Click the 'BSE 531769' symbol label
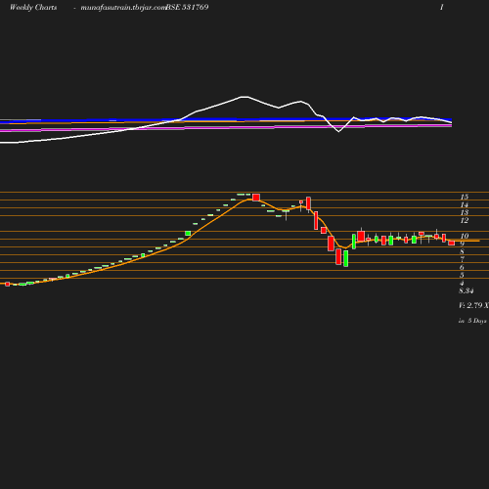Image resolution: width=489 pixels, height=489 pixels. click(x=187, y=7)
